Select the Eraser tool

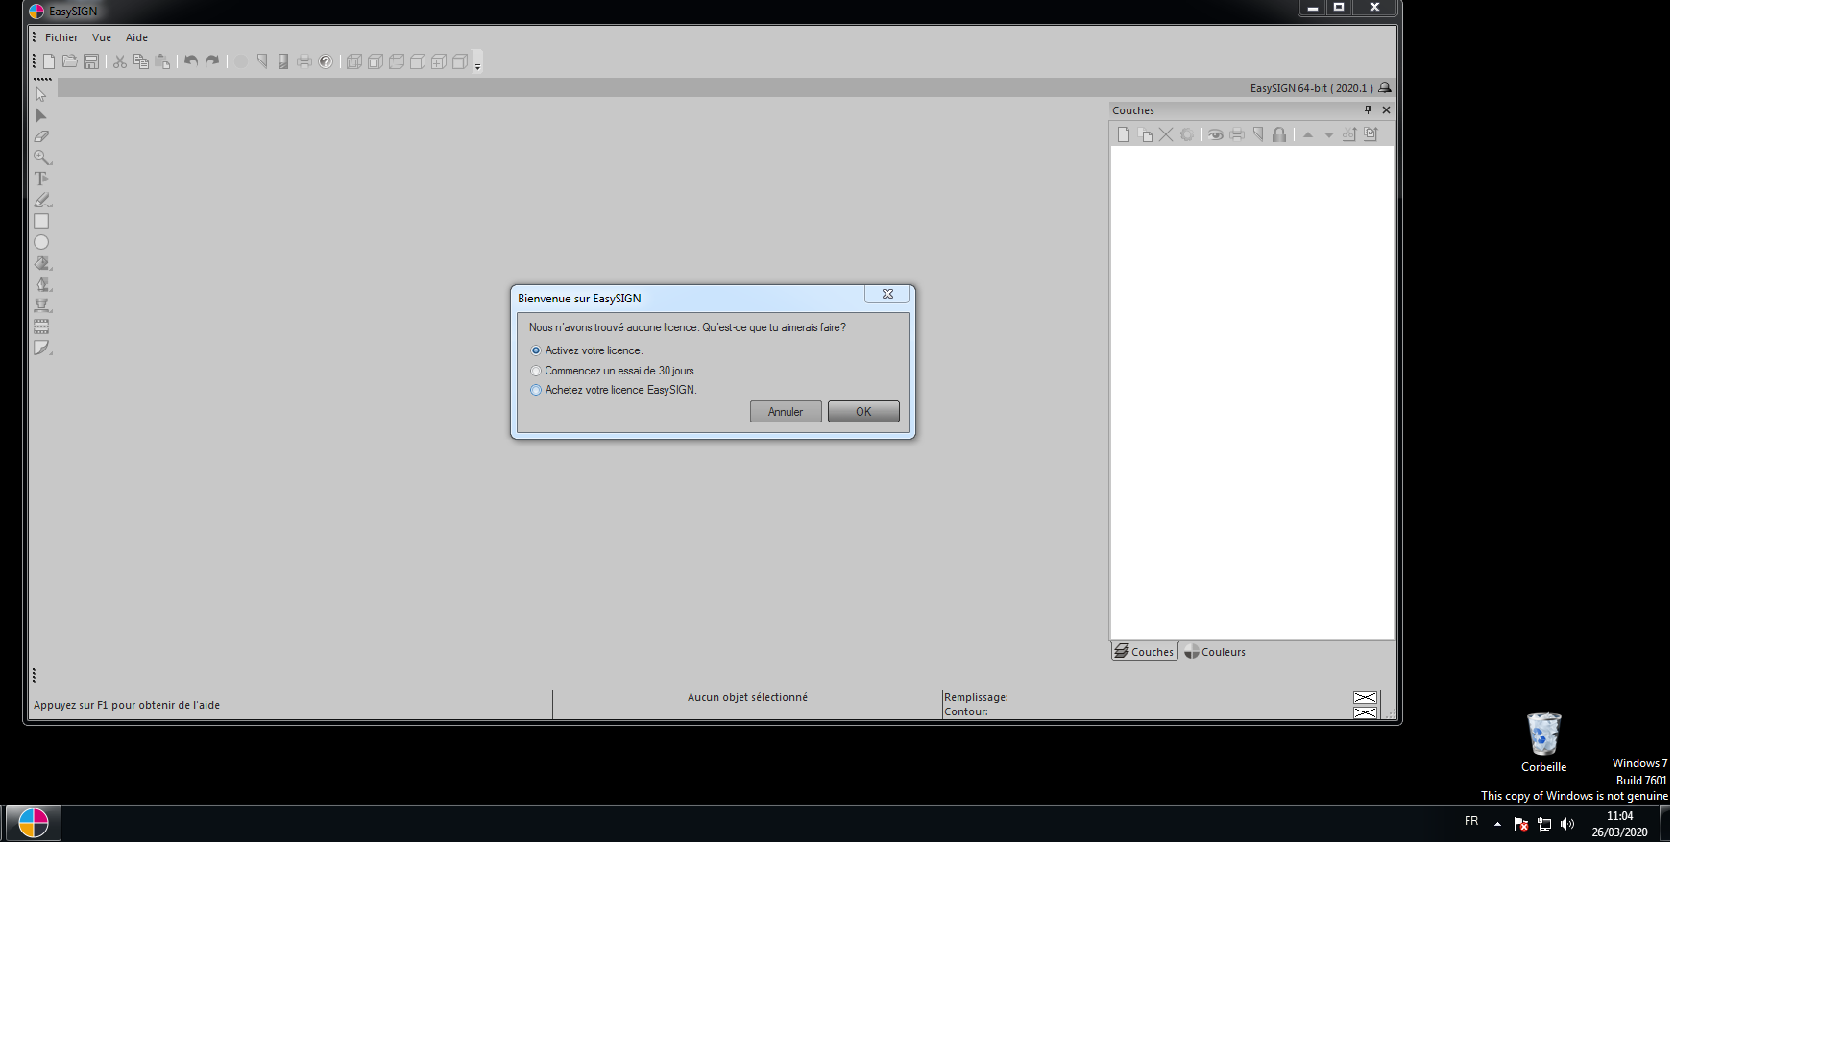(x=41, y=136)
